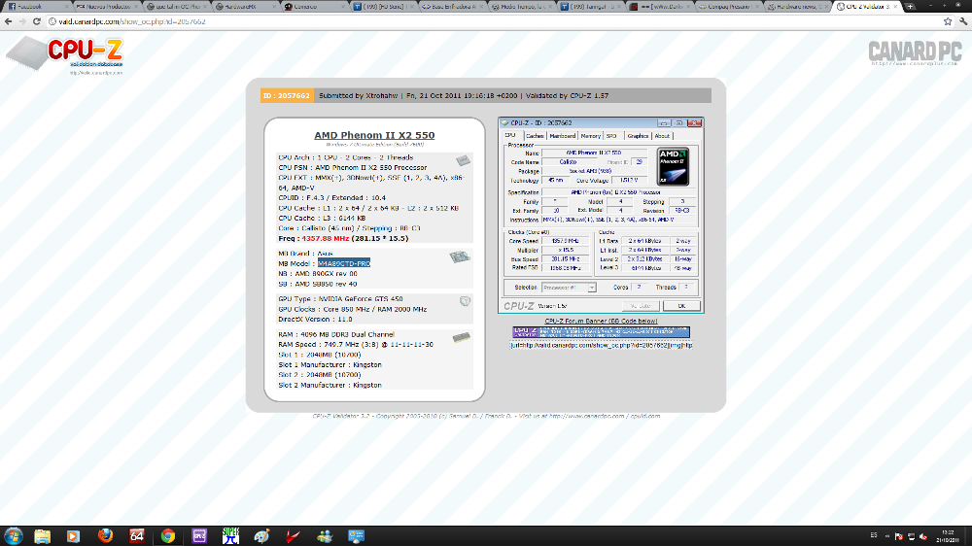Go back using browser back arrow
972x546 pixels.
click(x=8, y=21)
